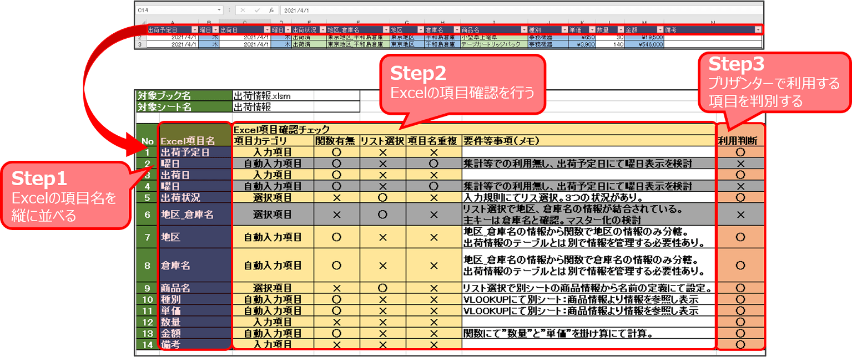852x357 pixels.
Task: Open the 曜日 filter dropdown in column B
Action: click(x=215, y=29)
